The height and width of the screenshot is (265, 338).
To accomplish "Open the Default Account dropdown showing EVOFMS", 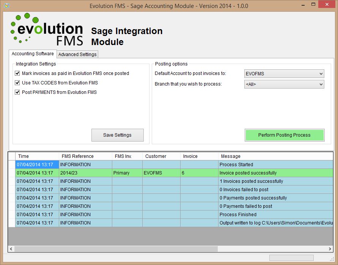I will coord(284,73).
